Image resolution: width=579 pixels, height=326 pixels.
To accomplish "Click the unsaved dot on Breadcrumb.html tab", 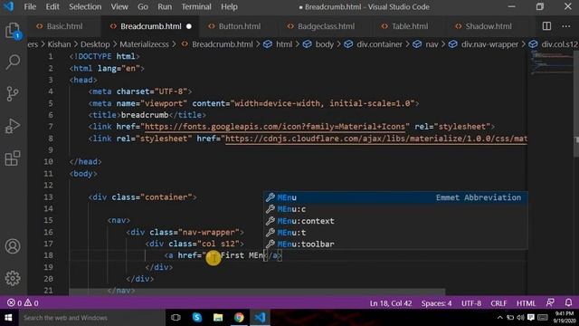I will [189, 26].
